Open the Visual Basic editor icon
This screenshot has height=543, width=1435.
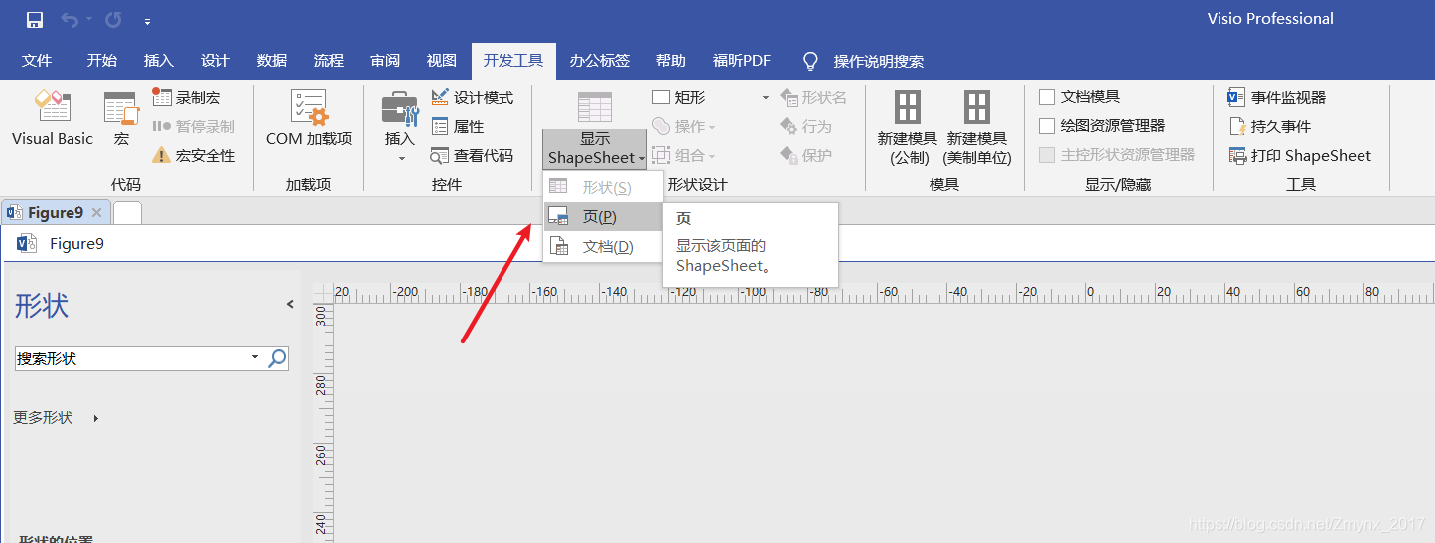(53, 120)
